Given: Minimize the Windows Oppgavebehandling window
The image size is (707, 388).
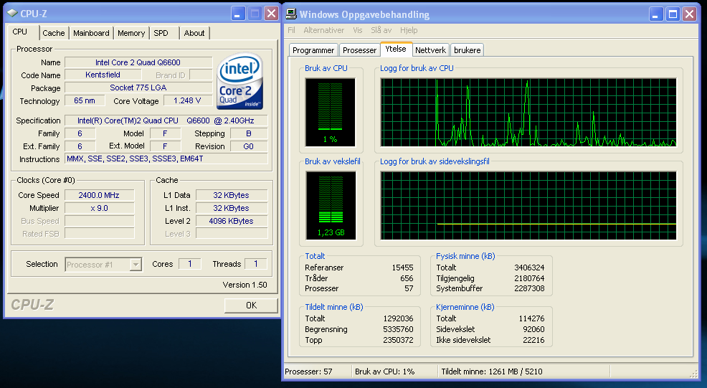Looking at the screenshot, I should pyautogui.click(x=656, y=14).
